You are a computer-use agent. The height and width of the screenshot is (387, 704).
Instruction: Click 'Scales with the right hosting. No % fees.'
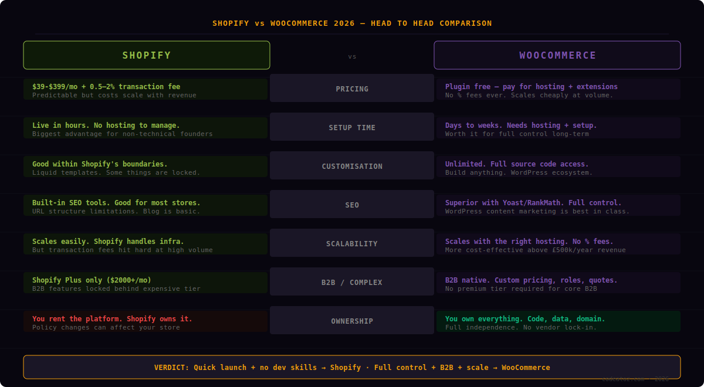click(x=529, y=241)
